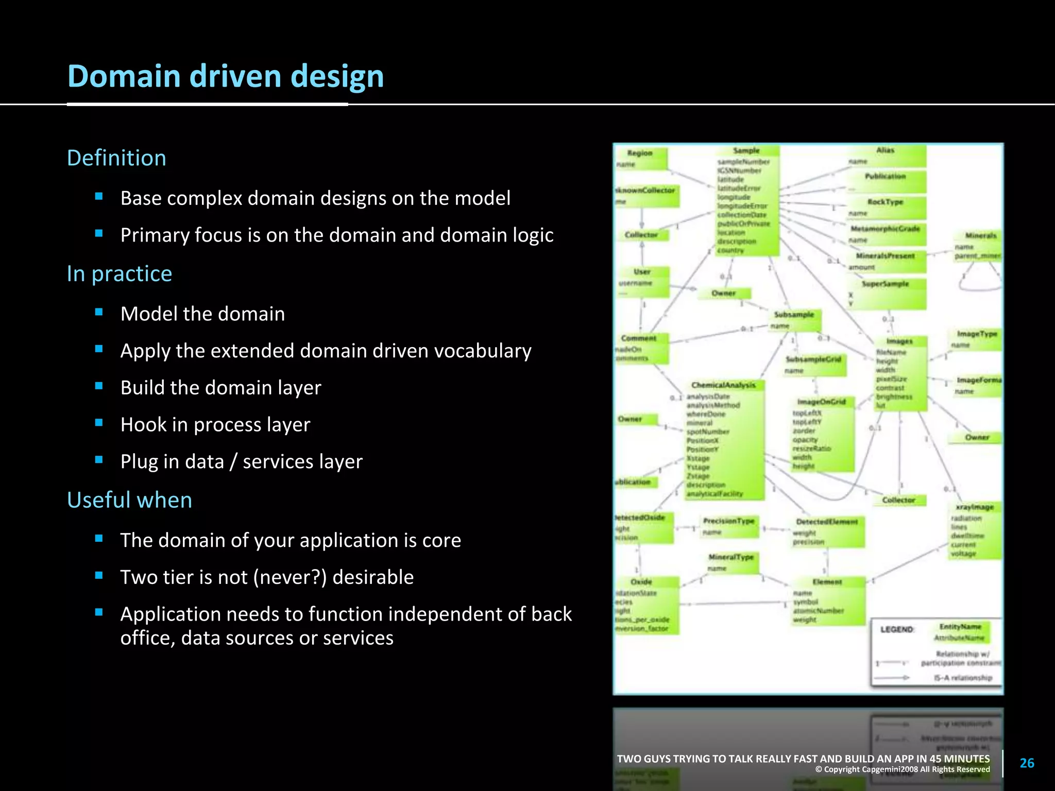Click the 'TWO GUYS TRYING TO TALK' footer text
The height and width of the screenshot is (791, 1055).
[803, 759]
